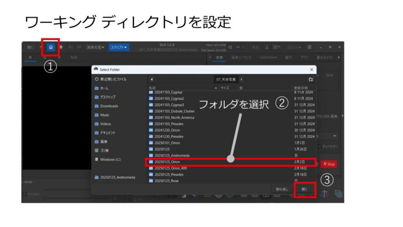Switch to the 整列 tab
Screen dimensions: 403x227
[288, 58]
